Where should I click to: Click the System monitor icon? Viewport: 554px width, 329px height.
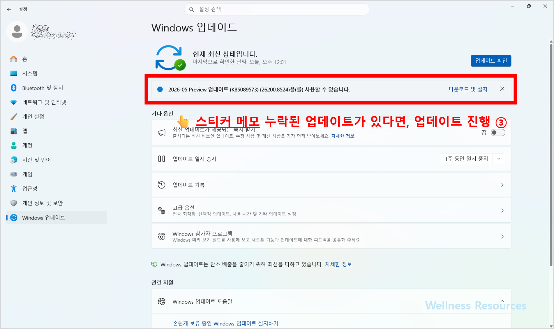pos(14,73)
